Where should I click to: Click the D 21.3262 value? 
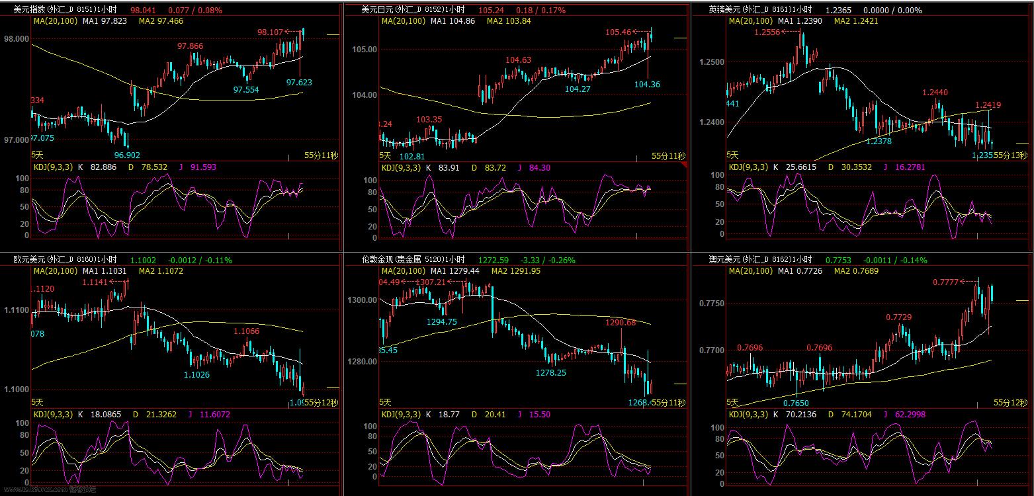click(x=156, y=415)
